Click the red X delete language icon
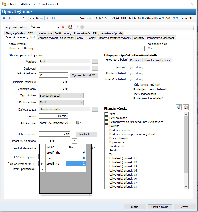Viewport: 198px width, 212px height. pyautogui.click(x=63, y=27)
